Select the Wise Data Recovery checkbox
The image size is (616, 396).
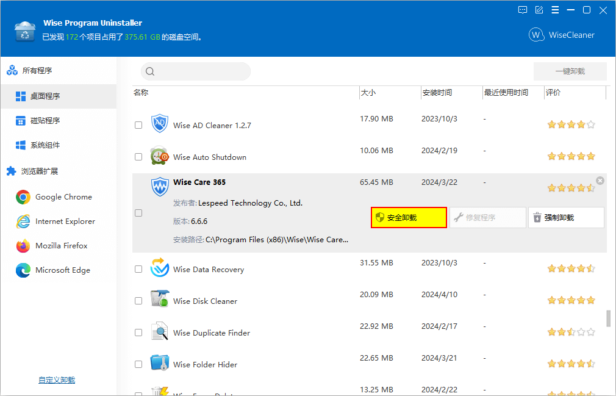[138, 269]
